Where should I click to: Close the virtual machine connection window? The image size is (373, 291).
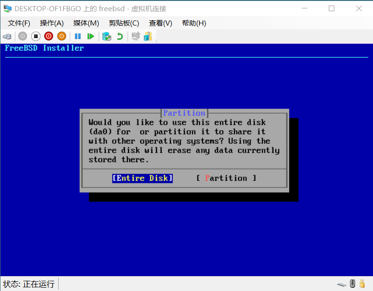click(x=359, y=8)
